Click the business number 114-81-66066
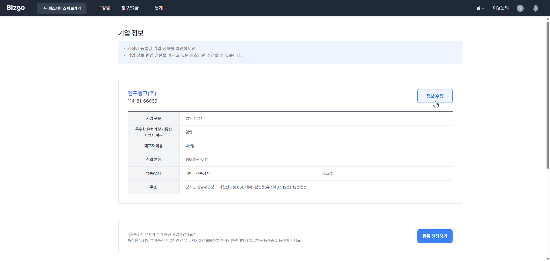The height and width of the screenshot is (261, 550). point(142,101)
